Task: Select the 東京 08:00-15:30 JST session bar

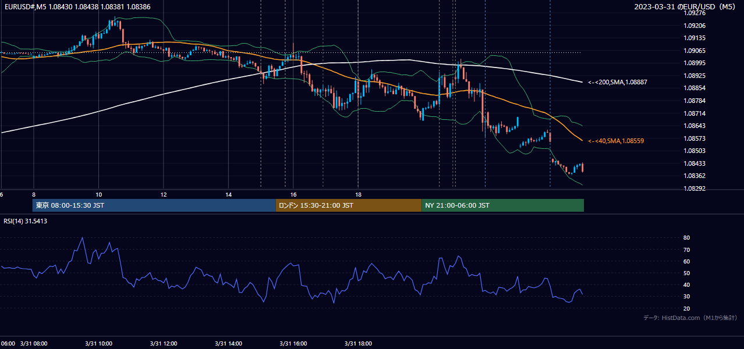Action: (154, 205)
